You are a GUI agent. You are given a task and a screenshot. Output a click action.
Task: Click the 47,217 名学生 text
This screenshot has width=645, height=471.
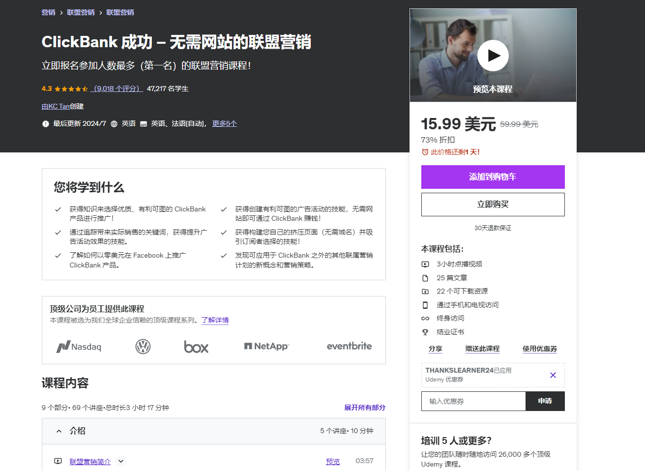168,88
